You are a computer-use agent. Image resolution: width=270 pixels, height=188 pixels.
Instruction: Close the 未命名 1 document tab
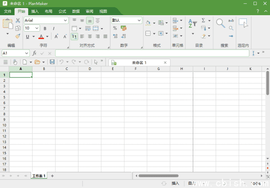pos(165,63)
